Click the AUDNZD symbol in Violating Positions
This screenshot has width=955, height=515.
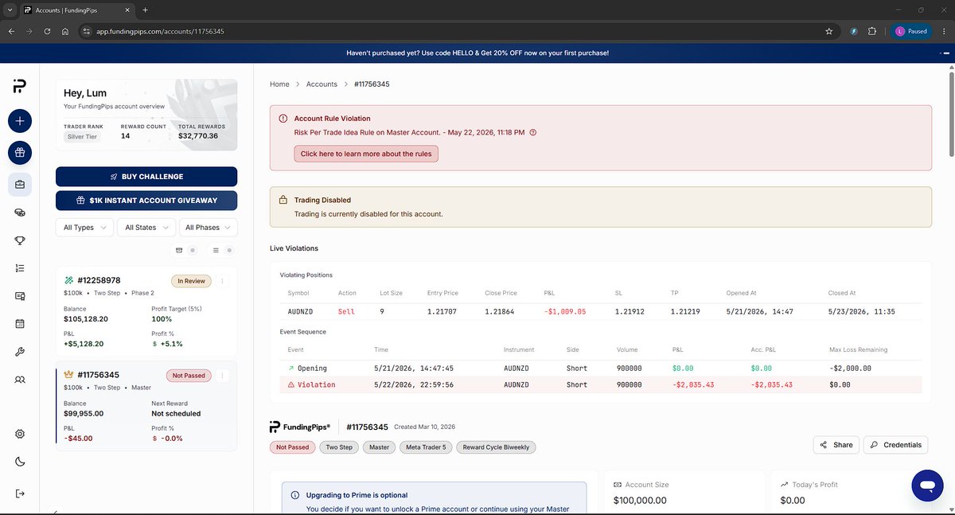tap(301, 311)
